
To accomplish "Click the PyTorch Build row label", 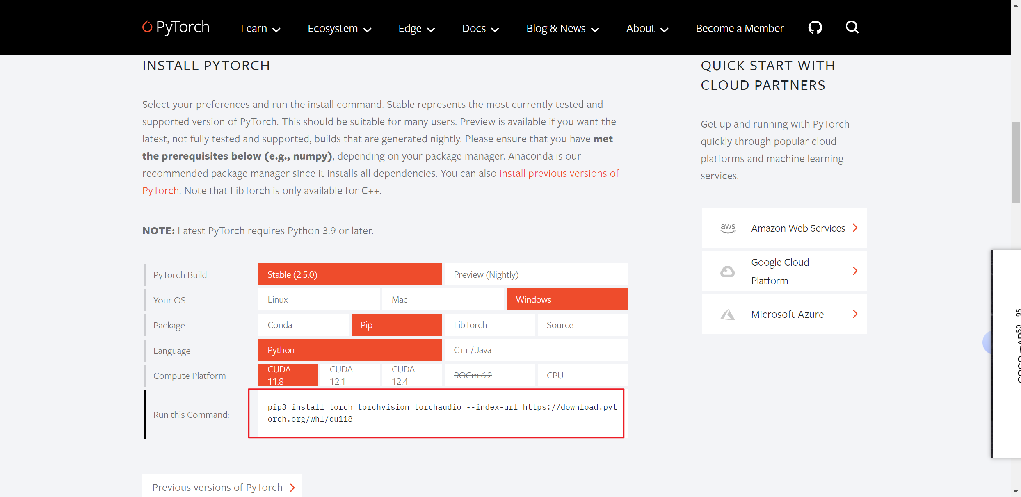I will (x=180, y=275).
